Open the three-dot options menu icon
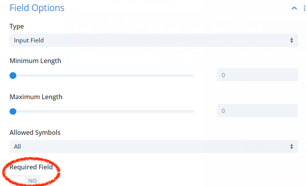Image resolution: width=307 pixels, height=186 pixels. pyautogui.click(x=304, y=8)
